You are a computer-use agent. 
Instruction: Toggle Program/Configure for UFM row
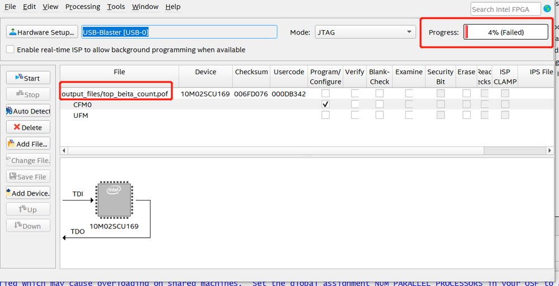[x=325, y=115]
